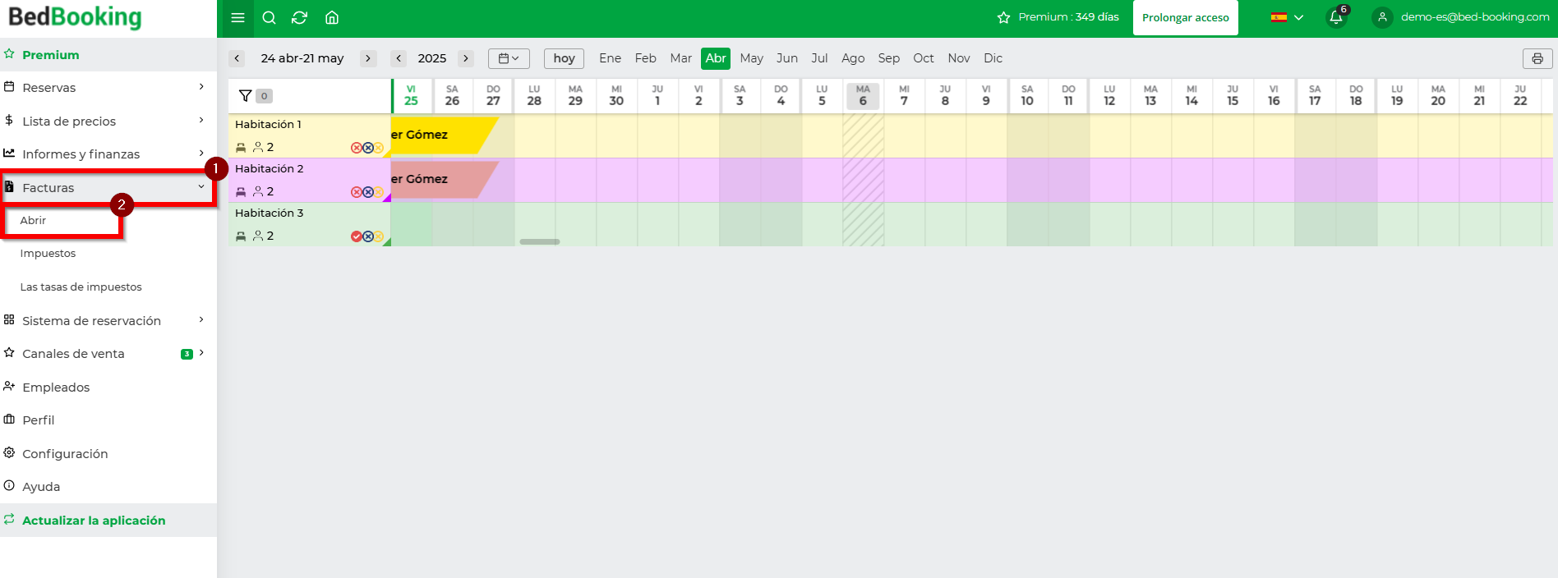The width and height of the screenshot is (1558, 578).
Task: Click the hoy button
Action: (x=564, y=58)
